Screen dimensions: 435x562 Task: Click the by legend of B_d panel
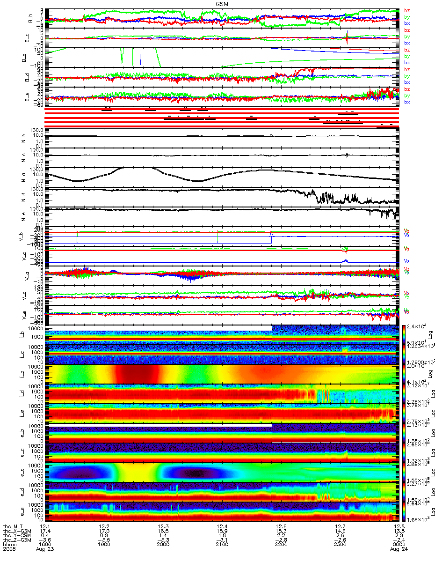[407, 76]
